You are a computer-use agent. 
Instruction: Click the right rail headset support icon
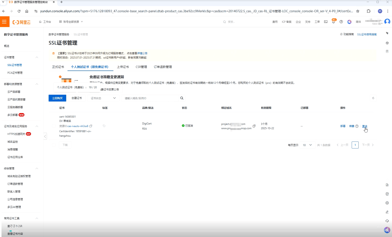pyautogui.click(x=387, y=221)
